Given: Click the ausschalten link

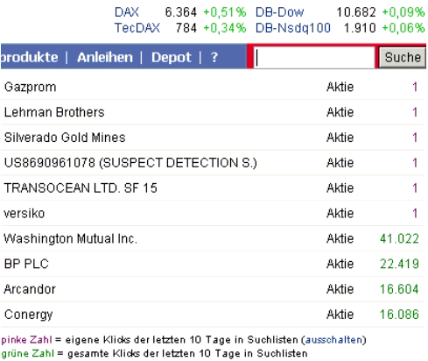Looking at the screenshot, I should 333,340.
